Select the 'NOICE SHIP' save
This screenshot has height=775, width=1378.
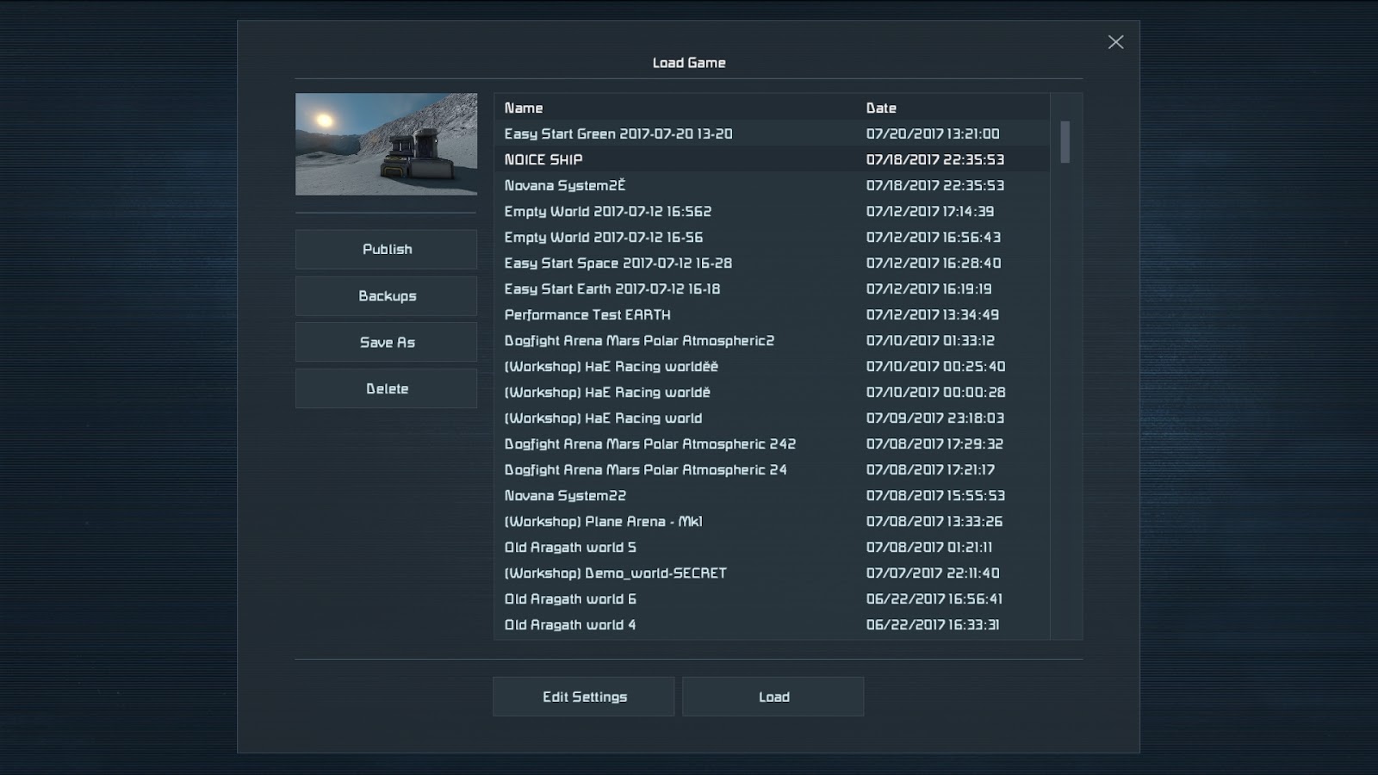772,159
